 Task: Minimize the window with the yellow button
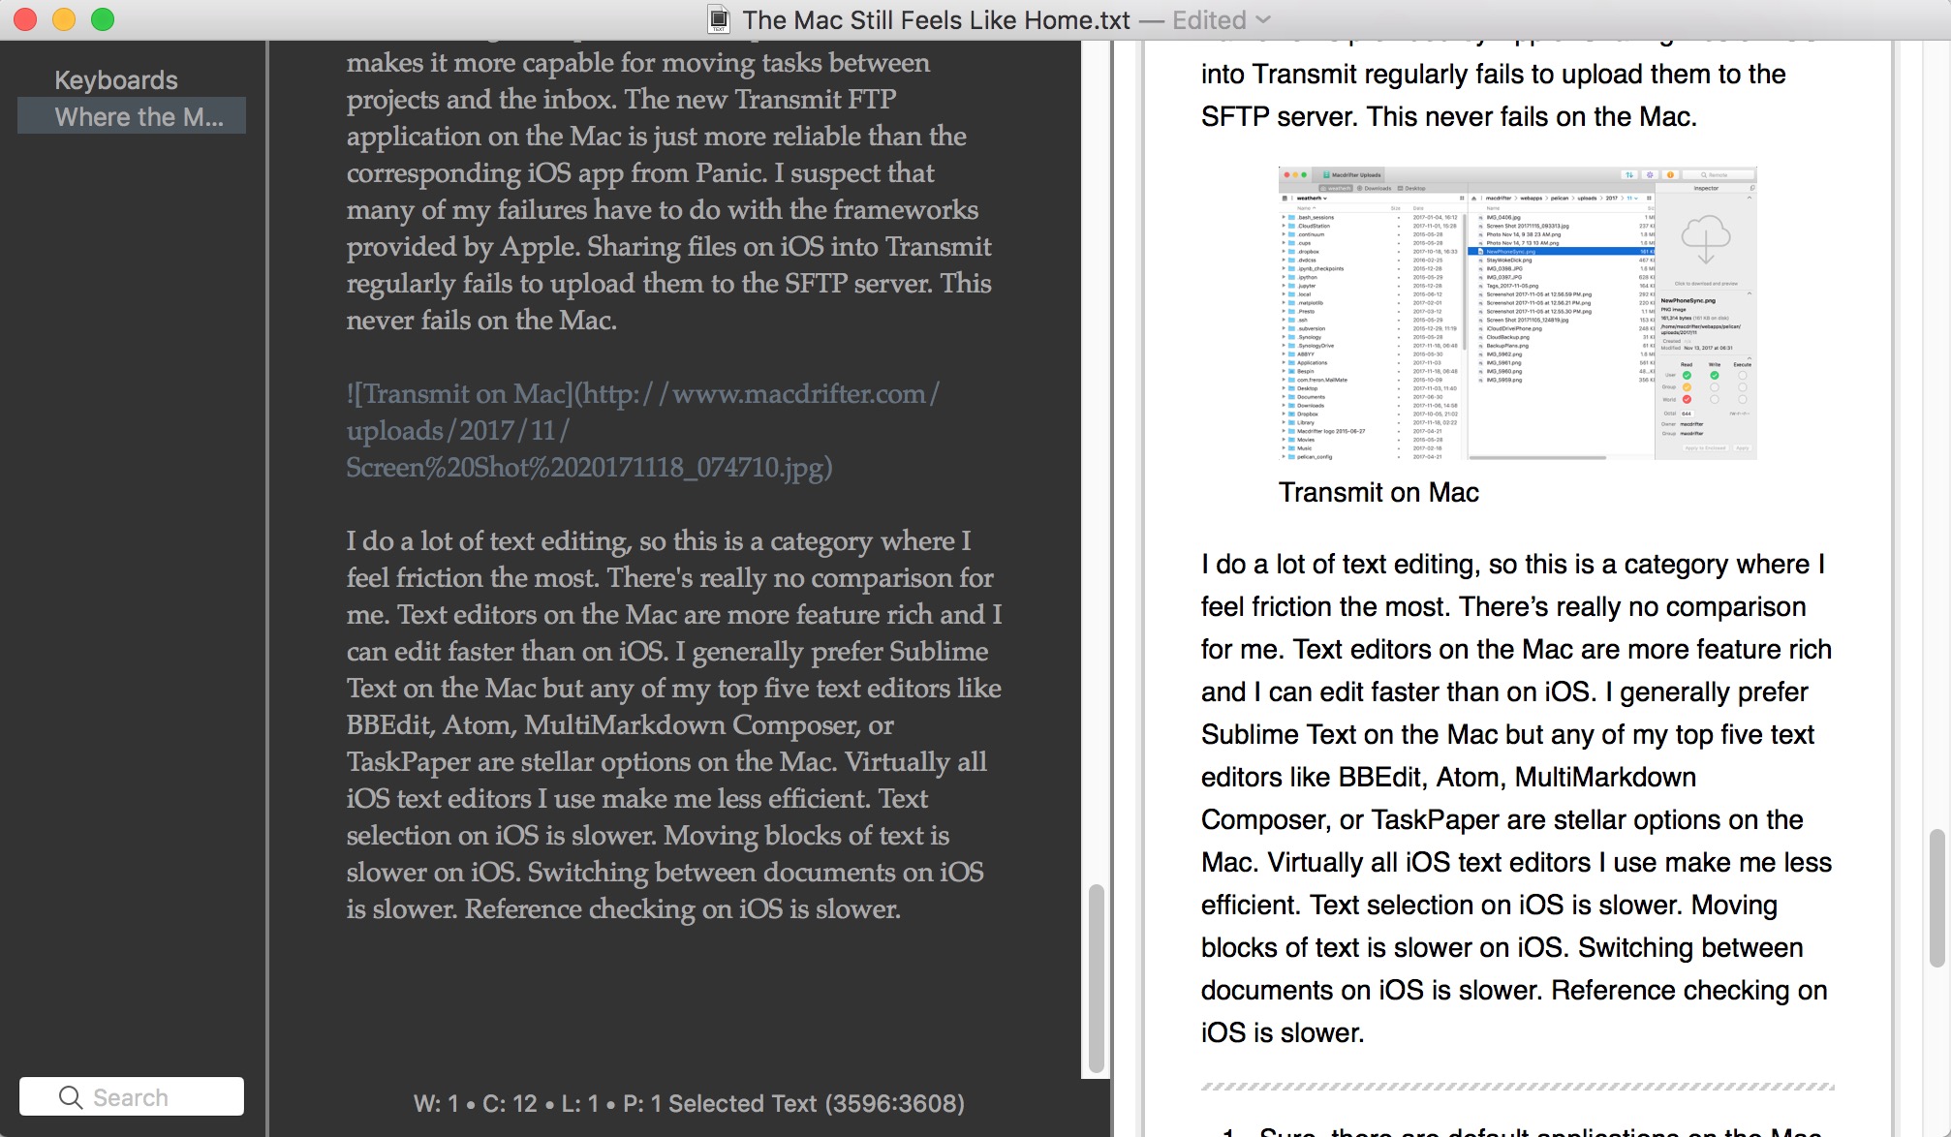click(64, 19)
